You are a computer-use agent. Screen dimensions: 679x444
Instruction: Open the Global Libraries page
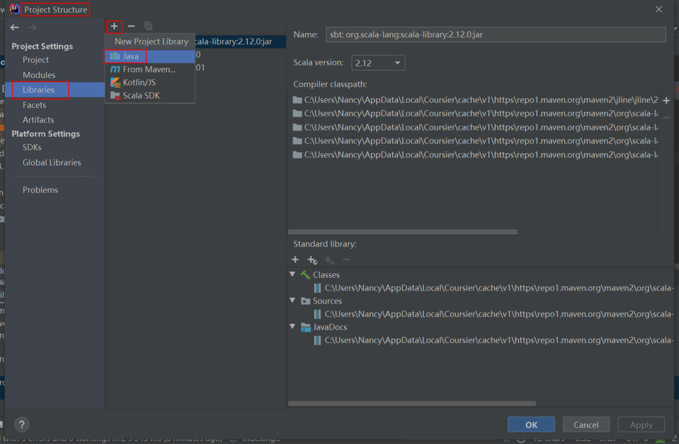pyautogui.click(x=52, y=163)
